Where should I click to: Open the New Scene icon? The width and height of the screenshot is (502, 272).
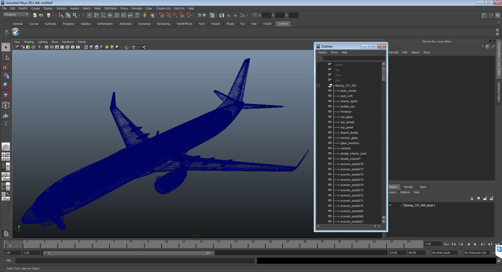click(35, 15)
